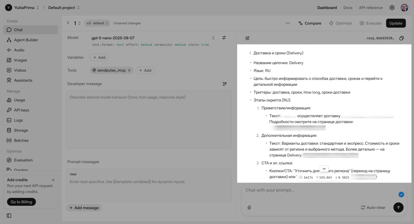Expand the Default project switcher

coord(64,8)
